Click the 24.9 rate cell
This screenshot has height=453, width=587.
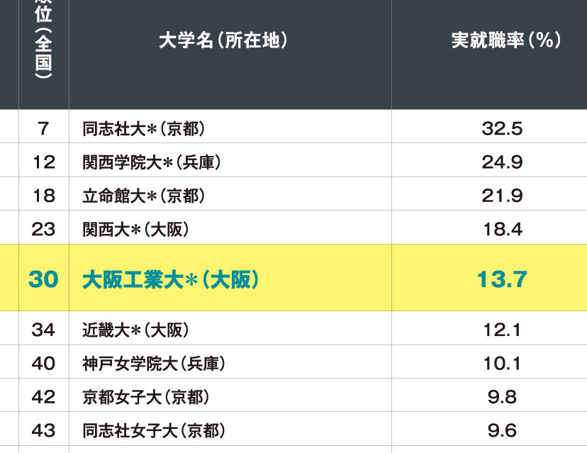(502, 162)
